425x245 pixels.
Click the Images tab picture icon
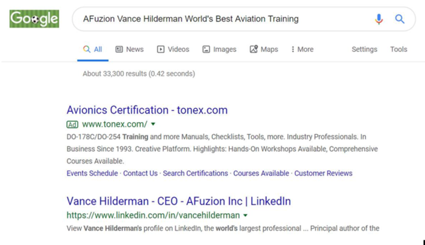[206, 49]
